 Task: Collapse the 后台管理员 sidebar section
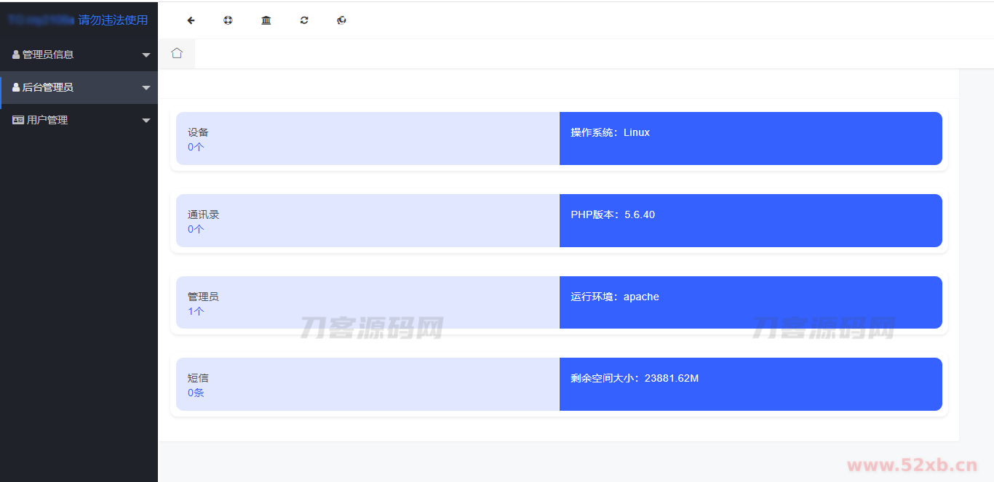146,87
